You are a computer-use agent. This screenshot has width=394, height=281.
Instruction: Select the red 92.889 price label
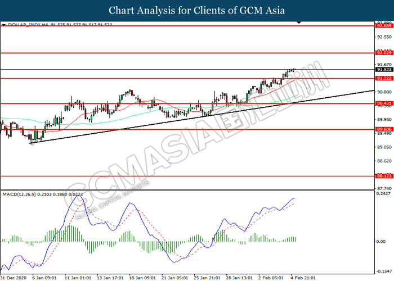tap(384, 26)
